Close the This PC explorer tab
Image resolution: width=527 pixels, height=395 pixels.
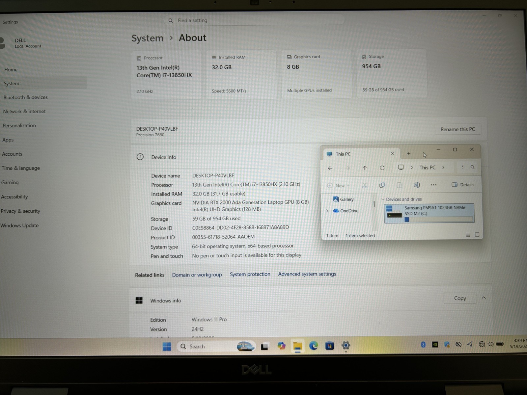click(x=392, y=153)
